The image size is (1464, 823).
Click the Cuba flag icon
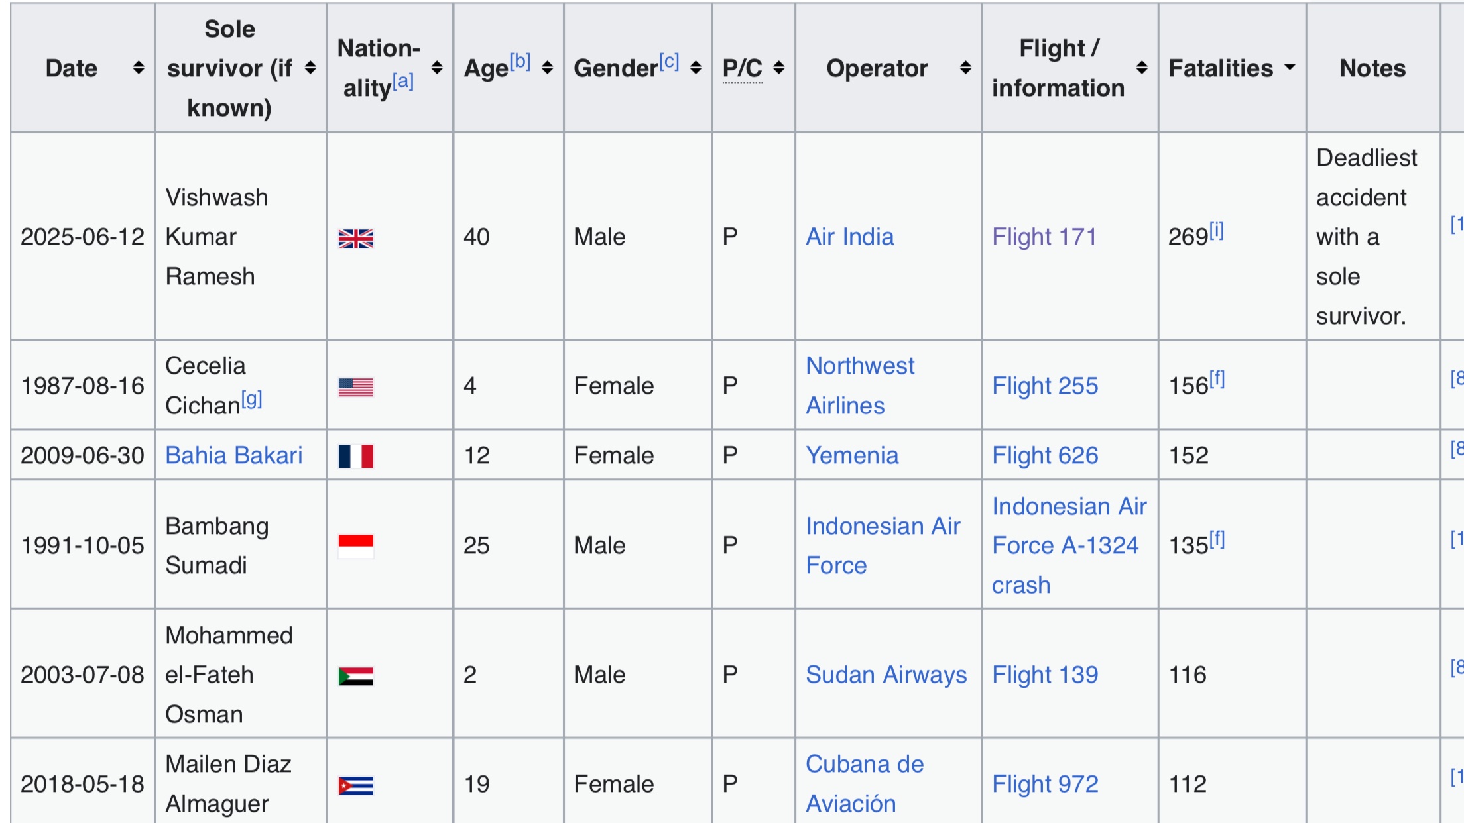355,785
